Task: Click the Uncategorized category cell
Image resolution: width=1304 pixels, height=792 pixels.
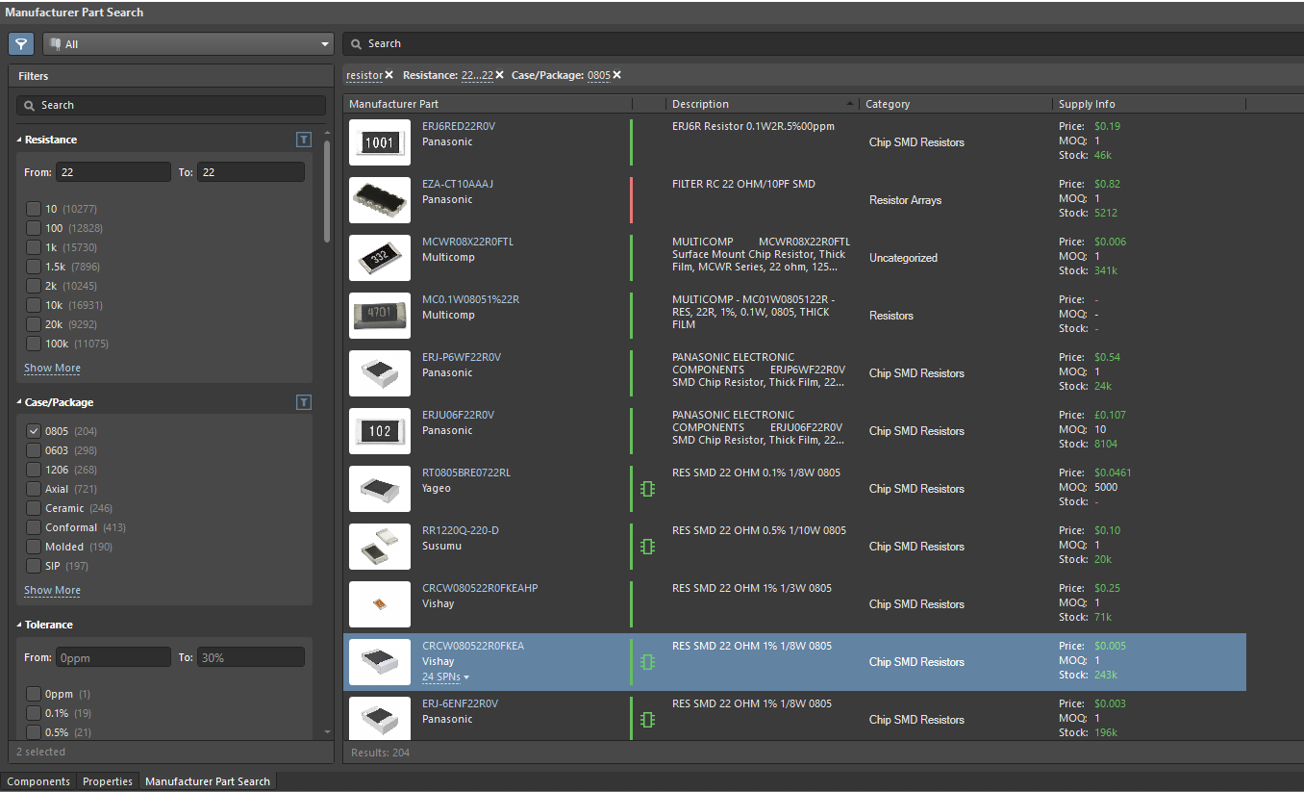Action: (x=903, y=258)
